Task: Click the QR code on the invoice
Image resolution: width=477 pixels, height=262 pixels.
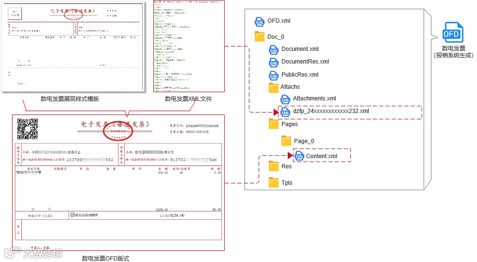Action: coord(27,129)
